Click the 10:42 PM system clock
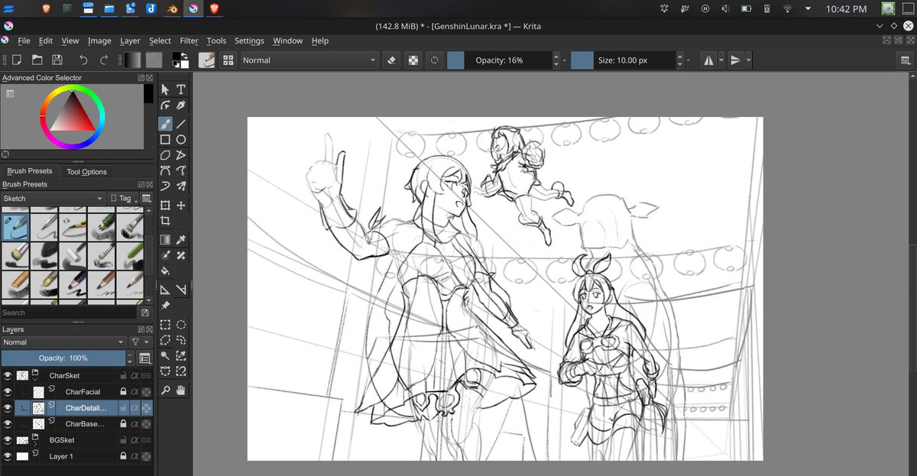 click(x=846, y=9)
